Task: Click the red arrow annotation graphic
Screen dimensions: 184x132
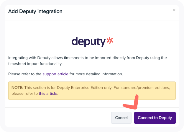Action: pyautogui.click(x=131, y=102)
